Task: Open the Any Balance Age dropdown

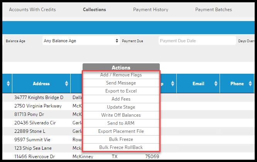Action: 81,41
